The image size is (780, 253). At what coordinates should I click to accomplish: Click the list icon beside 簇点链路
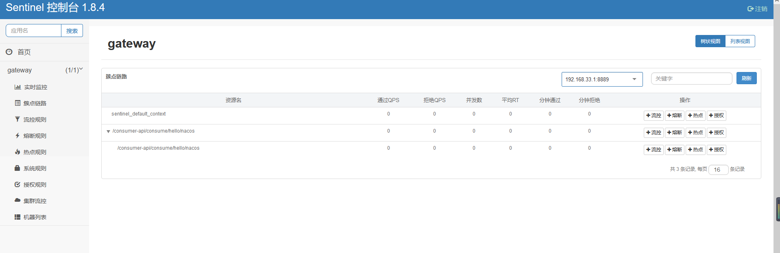point(17,103)
